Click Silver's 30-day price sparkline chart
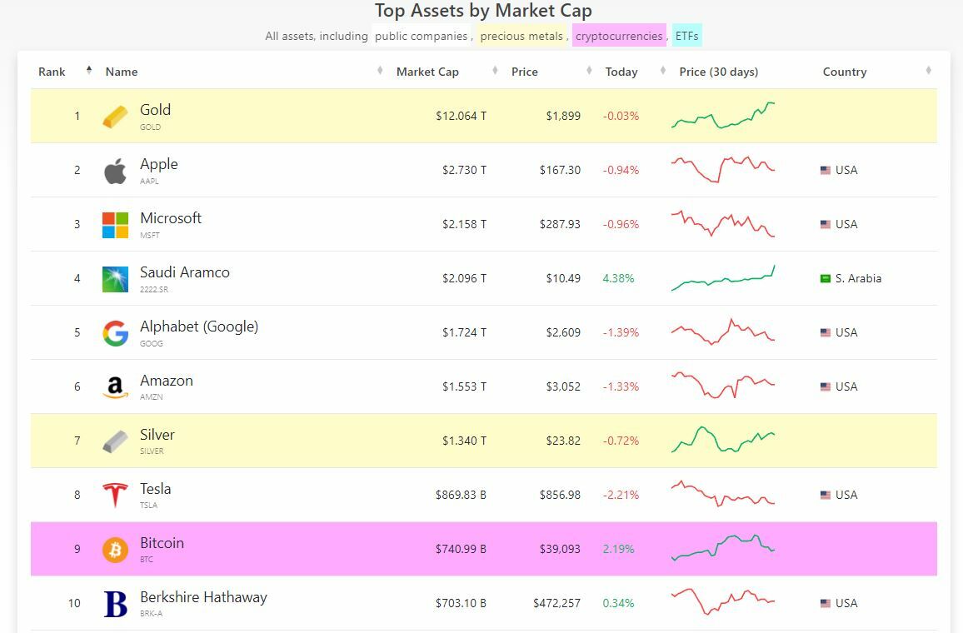The width and height of the screenshot is (963, 633). (723, 440)
